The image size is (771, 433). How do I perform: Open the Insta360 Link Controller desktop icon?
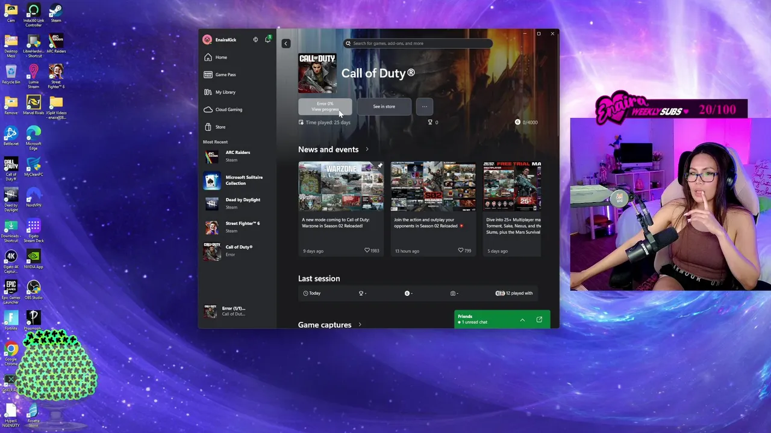(x=34, y=15)
